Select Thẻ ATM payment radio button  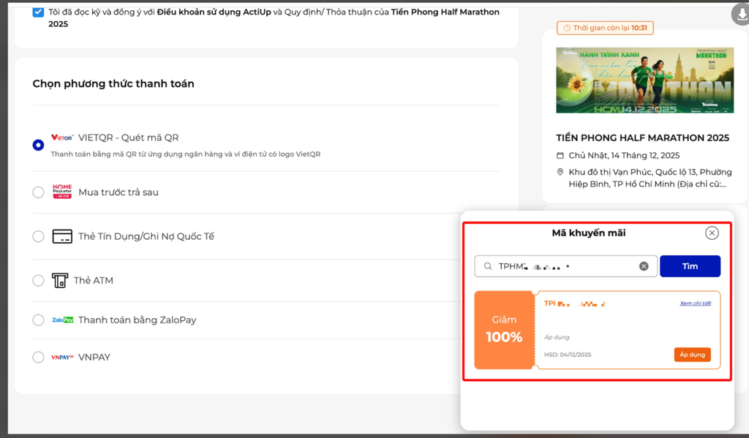click(39, 281)
